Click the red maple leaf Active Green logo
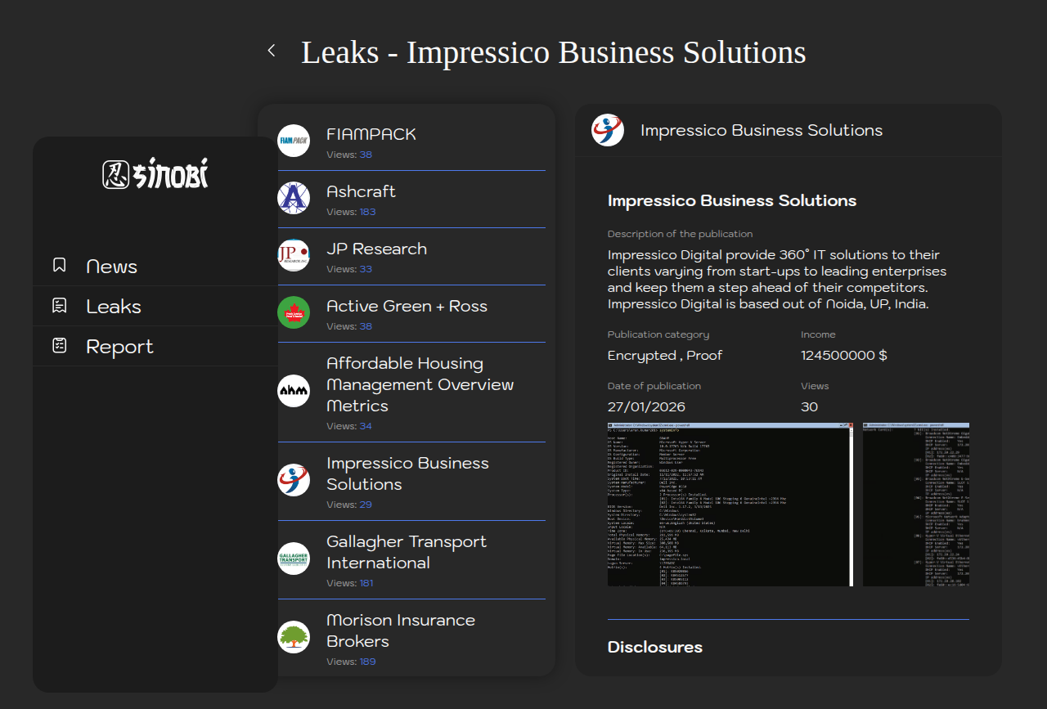Image resolution: width=1047 pixels, height=709 pixels. click(294, 312)
